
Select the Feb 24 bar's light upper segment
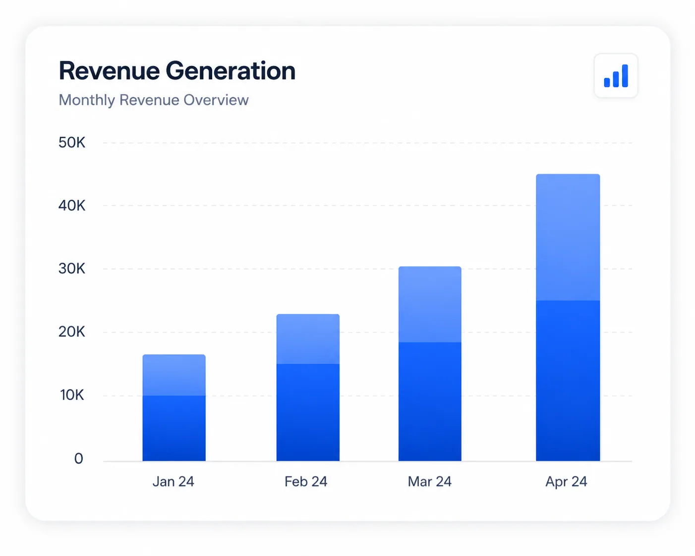coord(308,339)
